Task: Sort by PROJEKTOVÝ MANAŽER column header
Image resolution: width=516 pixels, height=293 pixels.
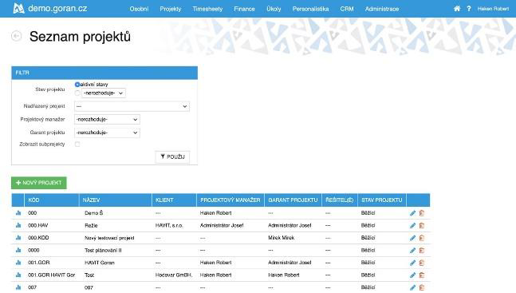Action: [230, 200]
